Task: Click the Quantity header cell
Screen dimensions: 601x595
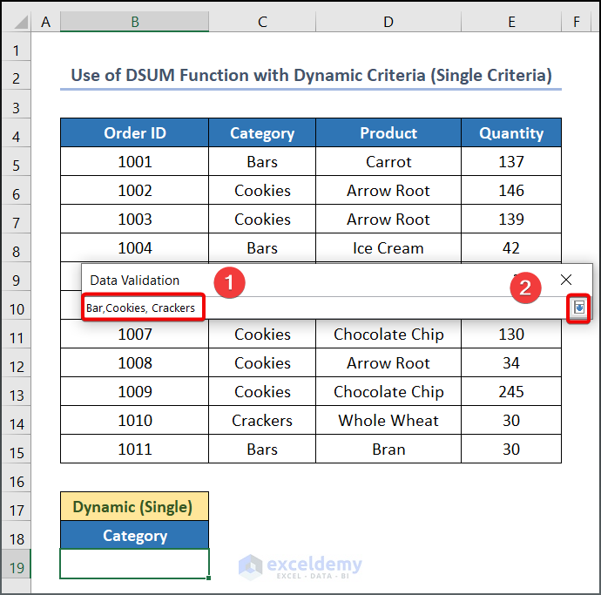Action: (x=511, y=133)
